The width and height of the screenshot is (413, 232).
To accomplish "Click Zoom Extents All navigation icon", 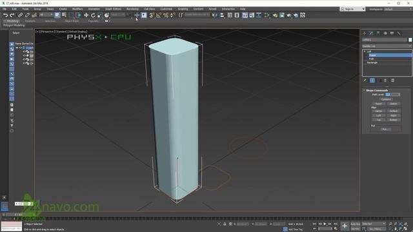I will click(405, 224).
